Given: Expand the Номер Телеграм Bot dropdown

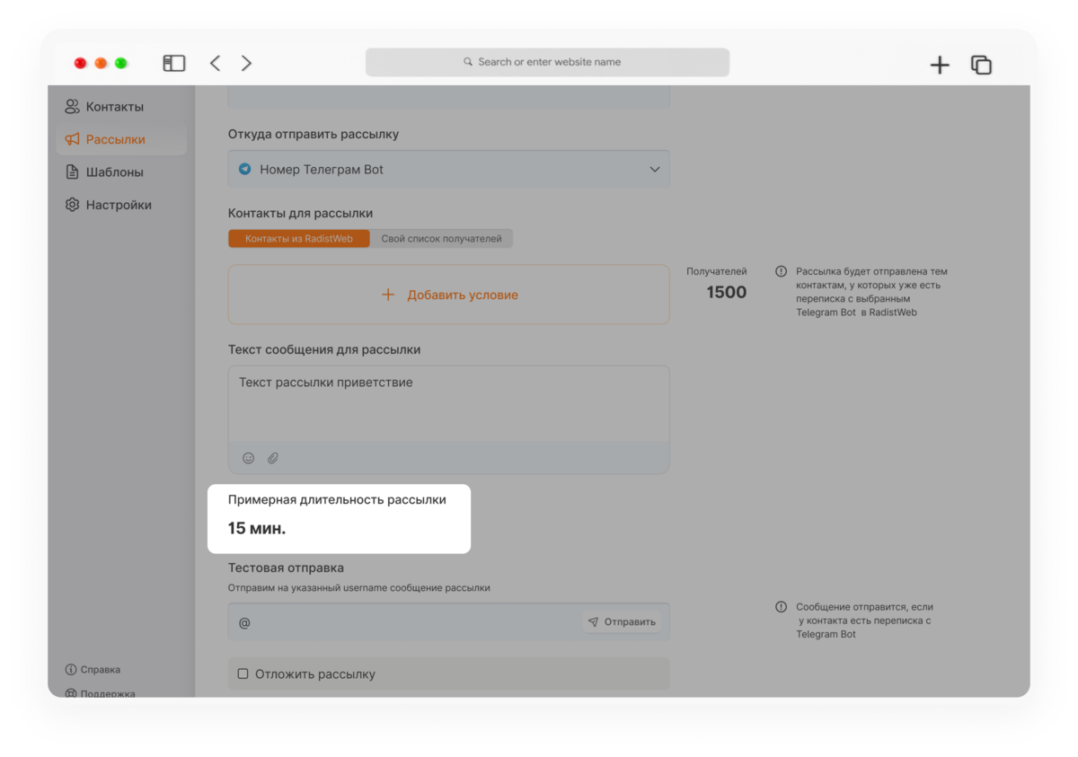Looking at the screenshot, I should tap(448, 169).
